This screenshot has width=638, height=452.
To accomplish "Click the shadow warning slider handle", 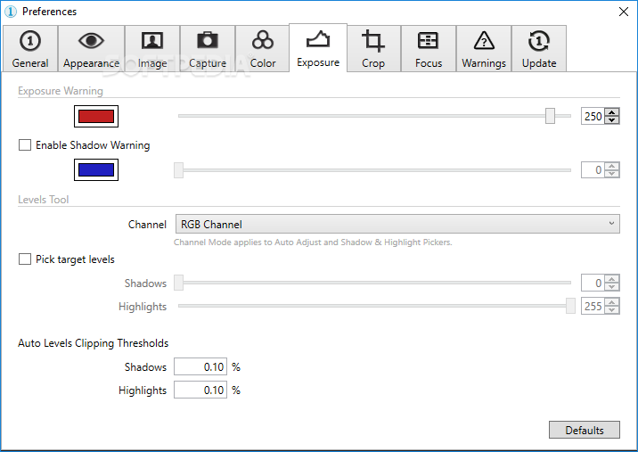I will pyautogui.click(x=178, y=170).
